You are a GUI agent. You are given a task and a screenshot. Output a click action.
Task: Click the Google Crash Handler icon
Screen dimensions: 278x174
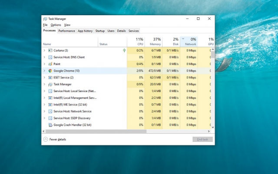click(50, 125)
